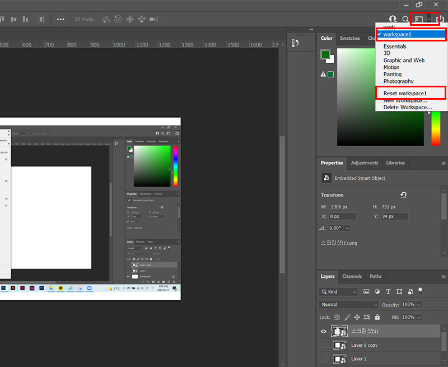Screen dimensions: 448x367
Task: Open the Opacity slider dropdown
Action: coord(418,305)
